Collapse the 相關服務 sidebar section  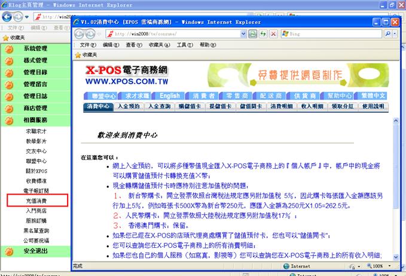coord(35,120)
